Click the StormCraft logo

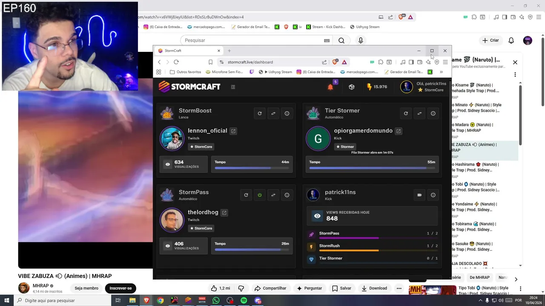pos(189,87)
